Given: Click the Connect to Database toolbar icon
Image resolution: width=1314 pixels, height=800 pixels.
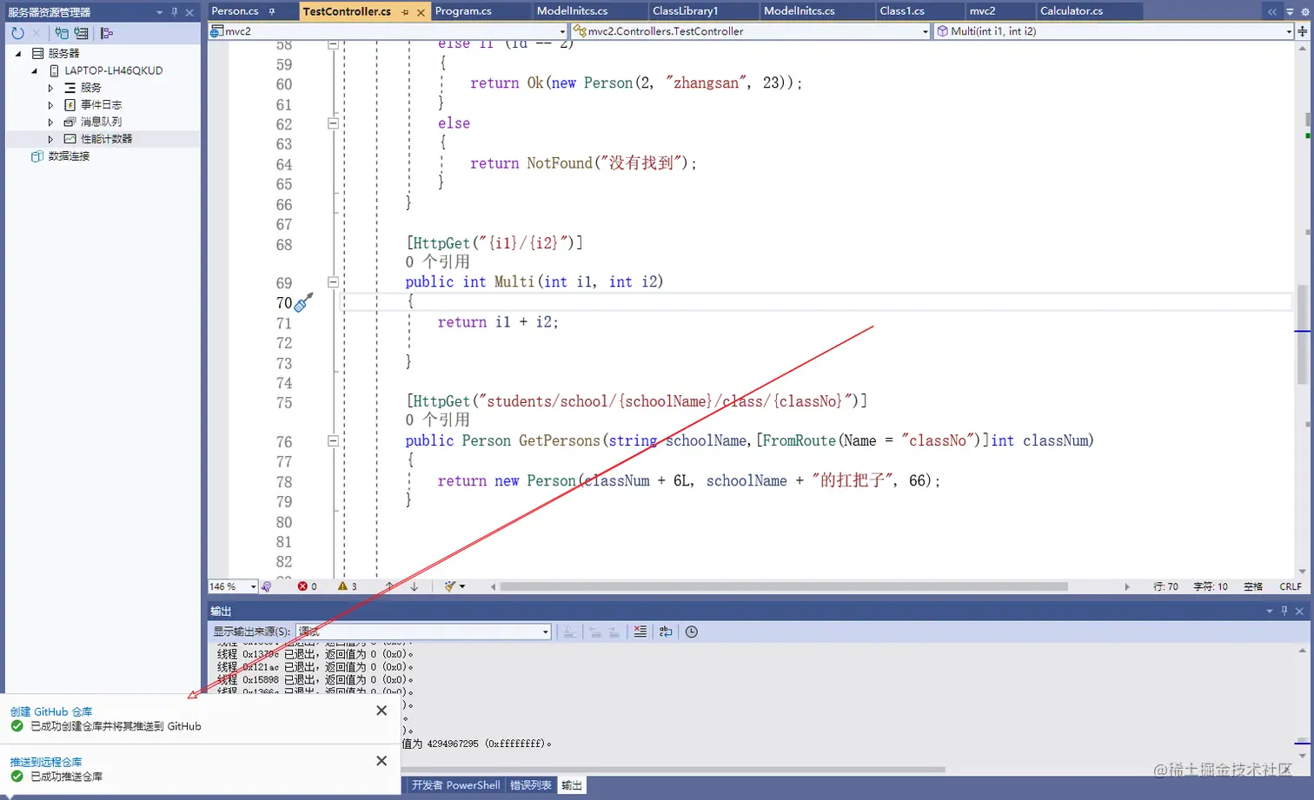Looking at the screenshot, I should click(62, 33).
